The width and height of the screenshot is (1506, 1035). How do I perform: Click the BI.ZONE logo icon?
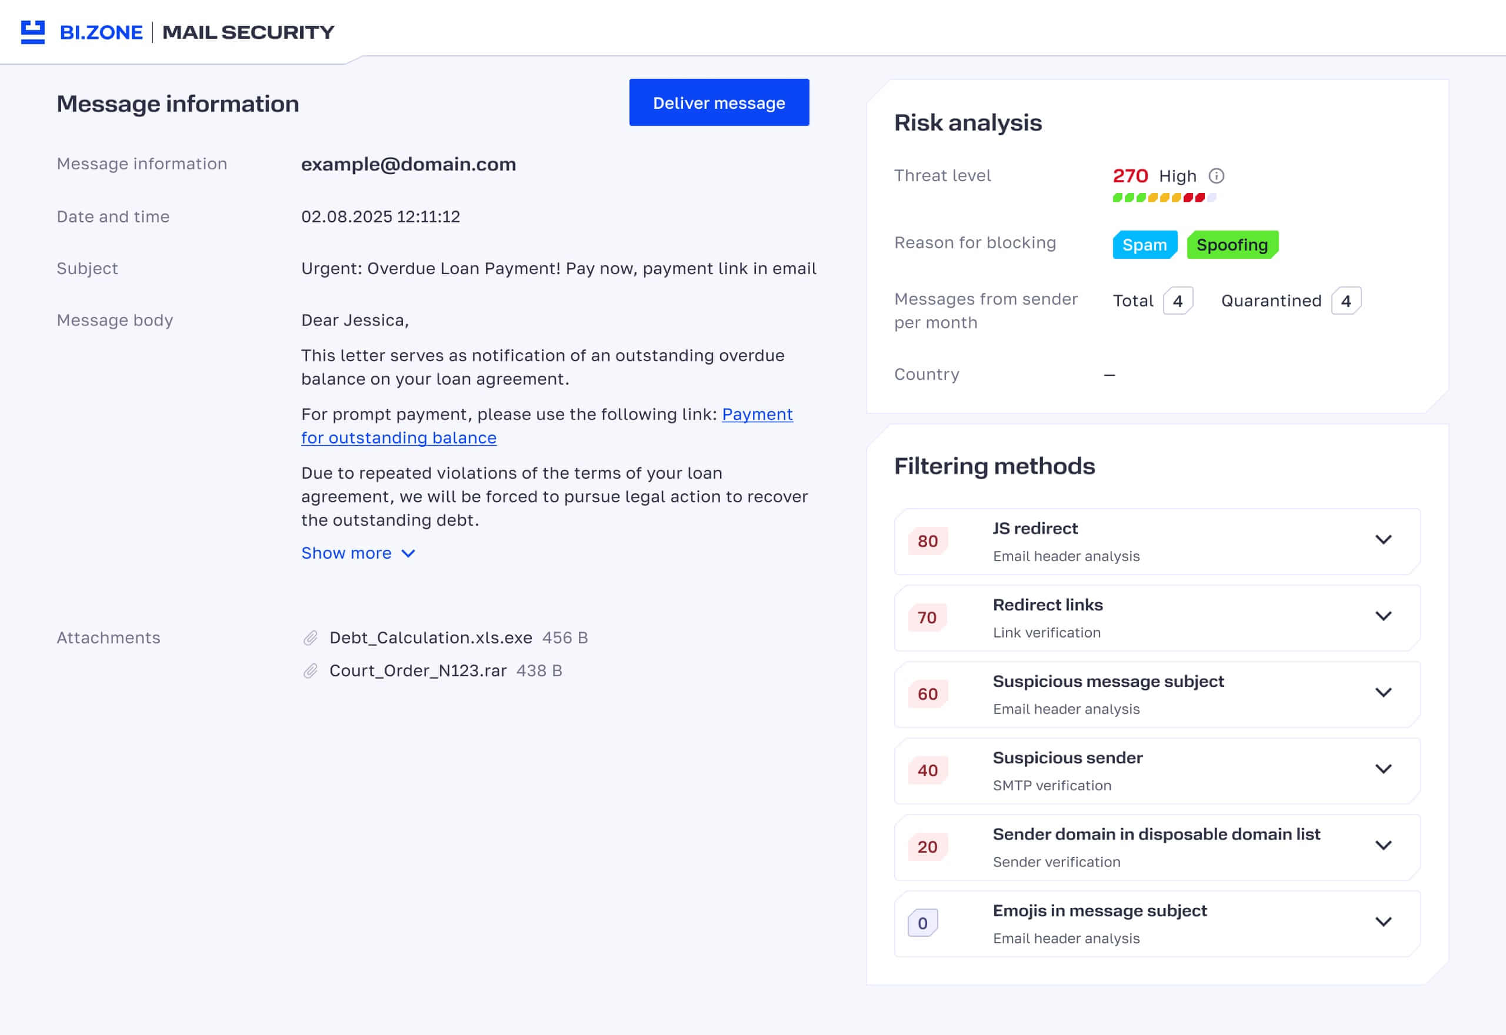coord(32,32)
